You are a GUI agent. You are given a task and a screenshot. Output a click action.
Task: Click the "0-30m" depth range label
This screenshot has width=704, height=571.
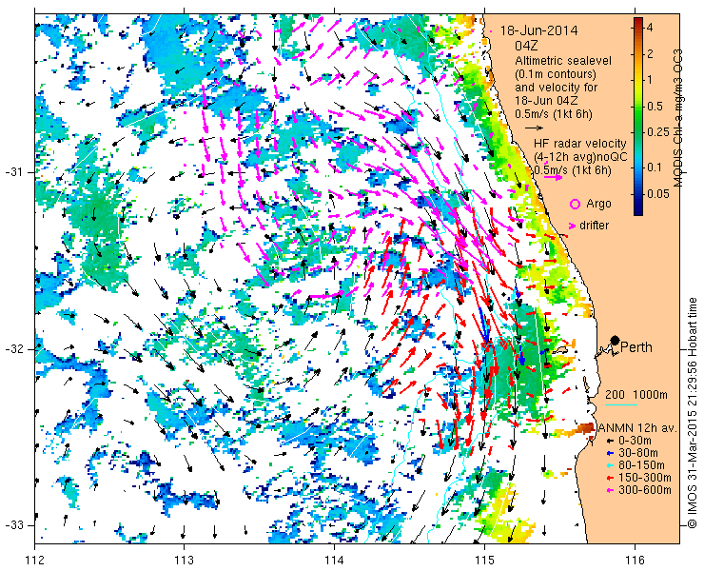click(635, 442)
